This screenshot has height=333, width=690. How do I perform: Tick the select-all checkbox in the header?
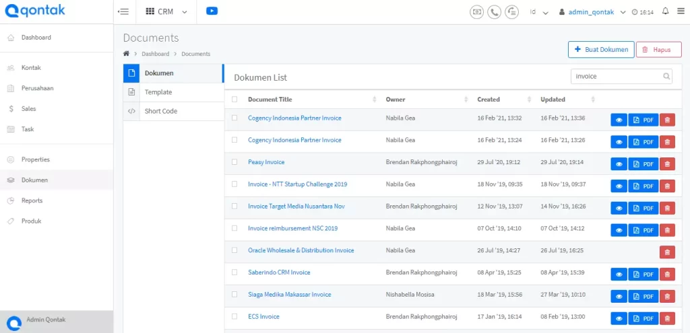point(234,100)
